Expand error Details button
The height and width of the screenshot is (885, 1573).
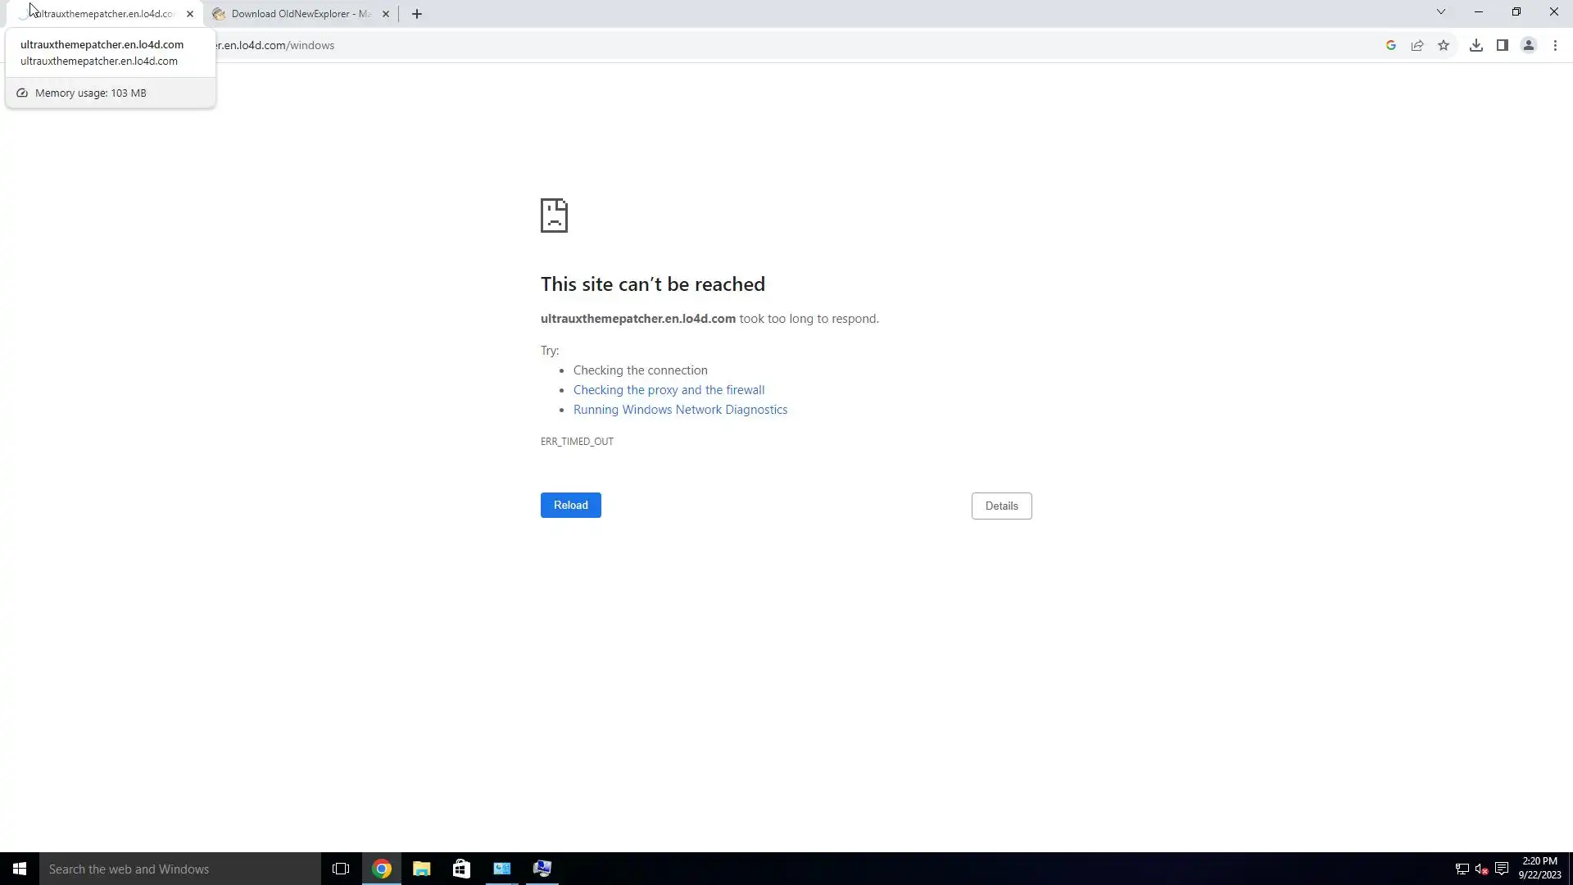click(1001, 506)
